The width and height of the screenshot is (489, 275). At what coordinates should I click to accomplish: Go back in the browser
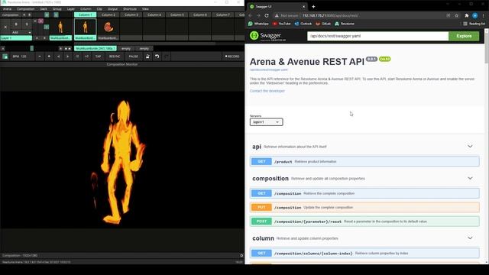[x=251, y=15]
